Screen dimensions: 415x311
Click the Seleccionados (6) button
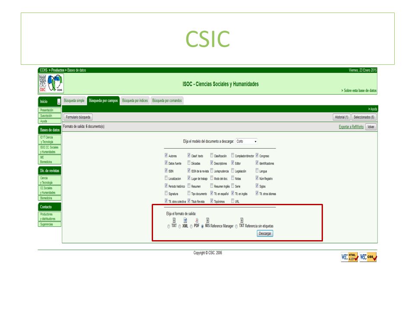pos(364,117)
